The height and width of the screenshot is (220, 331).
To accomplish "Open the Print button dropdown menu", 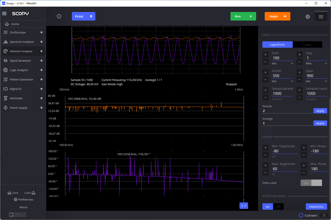I will click(91, 16).
